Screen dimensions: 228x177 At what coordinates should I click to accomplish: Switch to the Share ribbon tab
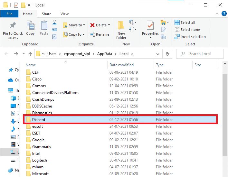tap(46, 14)
